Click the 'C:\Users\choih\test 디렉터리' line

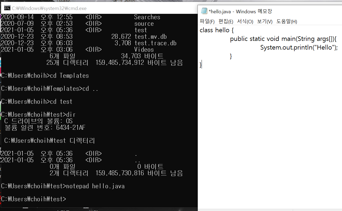[x=50, y=141]
